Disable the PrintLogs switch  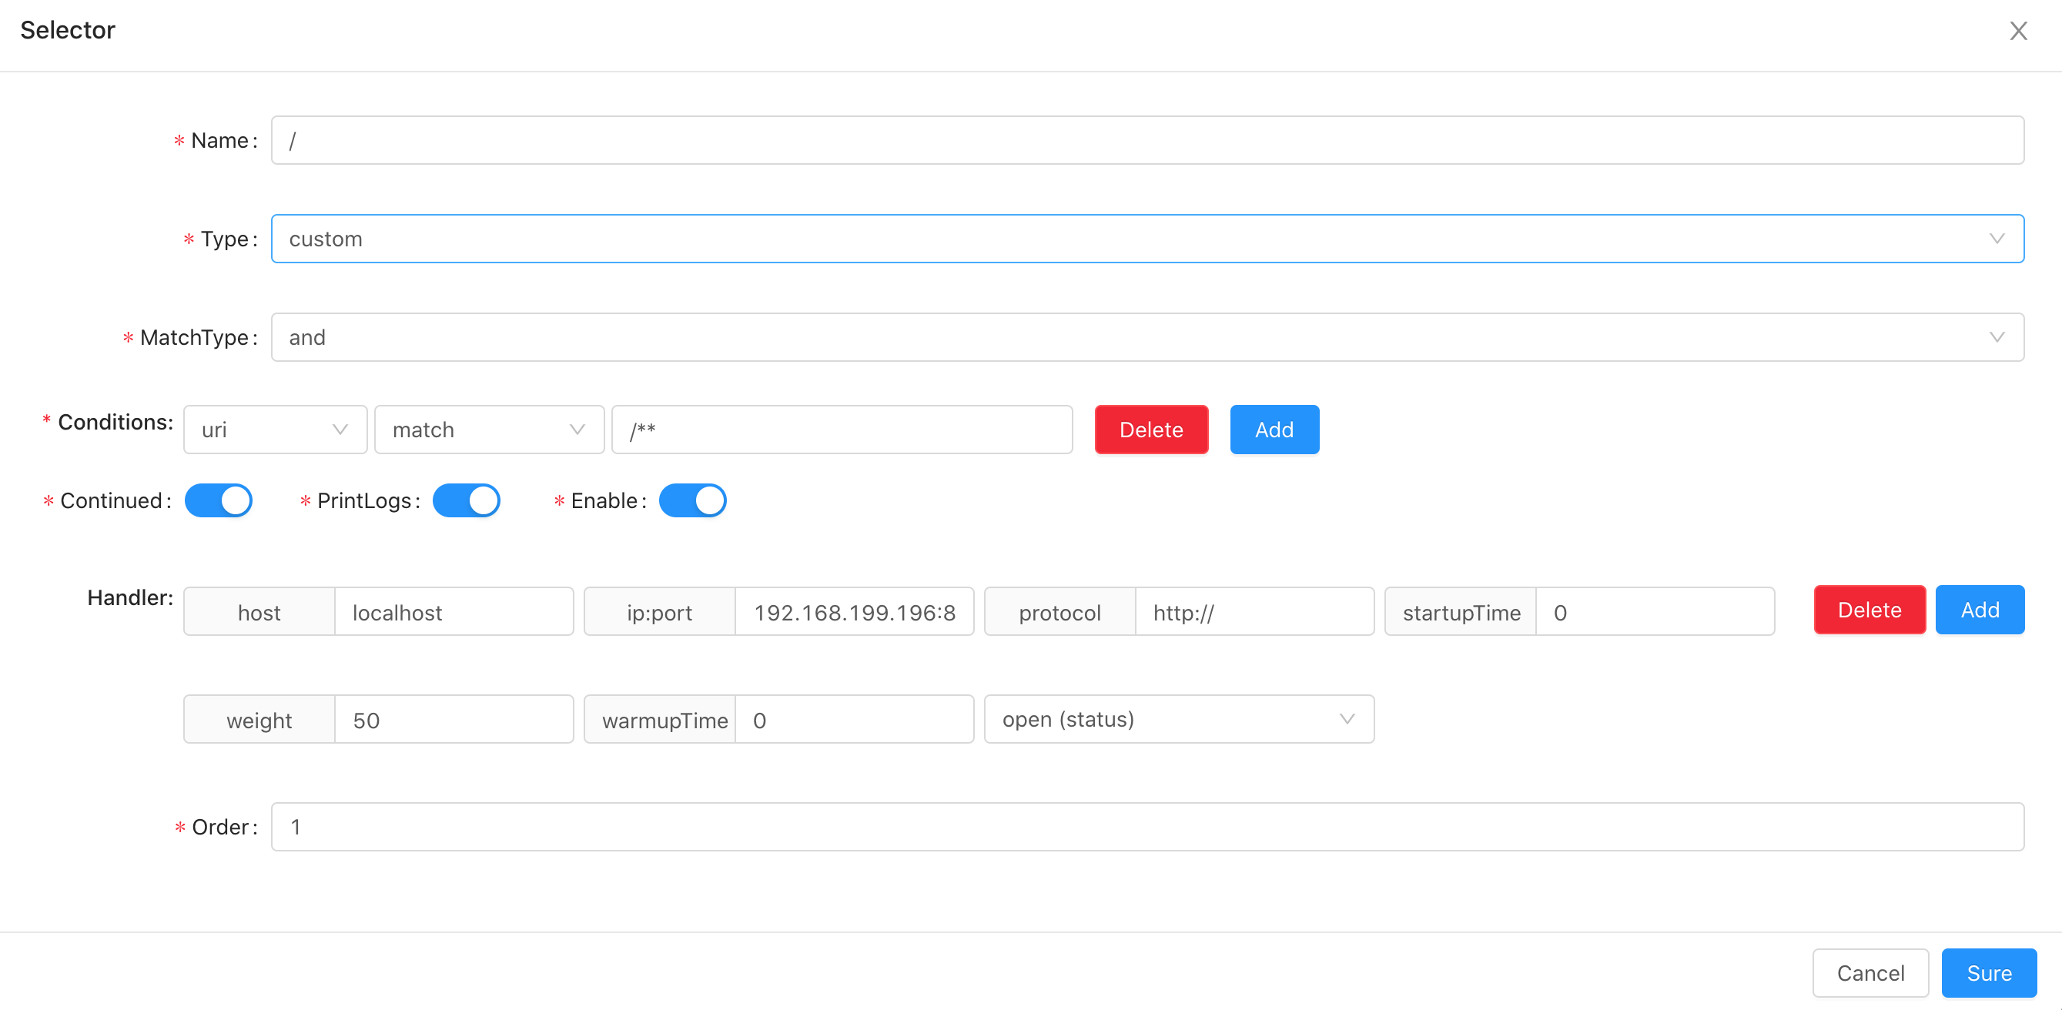point(466,500)
